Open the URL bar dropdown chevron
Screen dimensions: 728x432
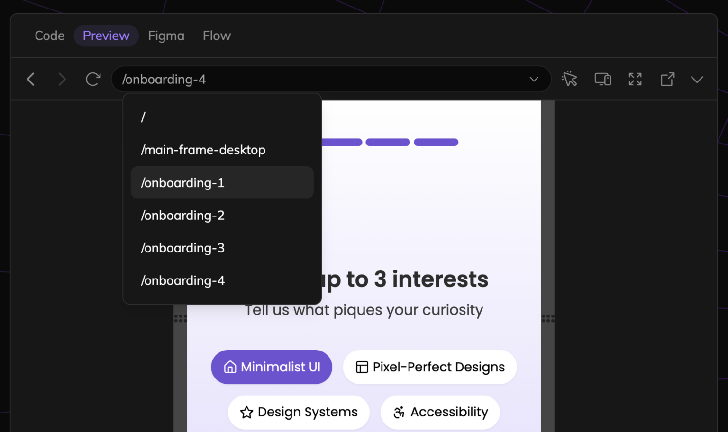pyautogui.click(x=534, y=79)
